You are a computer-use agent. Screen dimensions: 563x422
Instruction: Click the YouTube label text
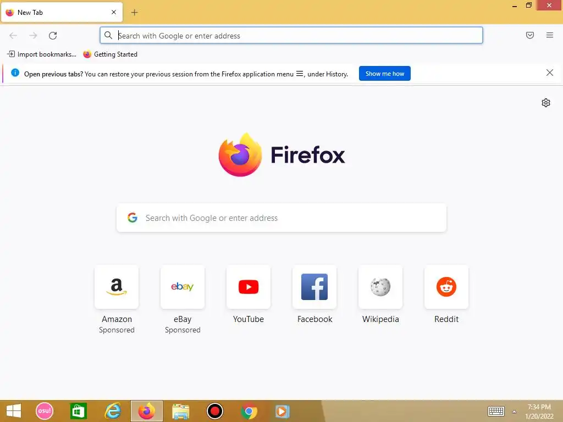[x=249, y=319]
